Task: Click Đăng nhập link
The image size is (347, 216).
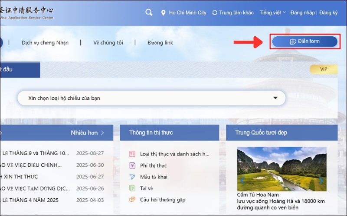Action: tap(302, 13)
